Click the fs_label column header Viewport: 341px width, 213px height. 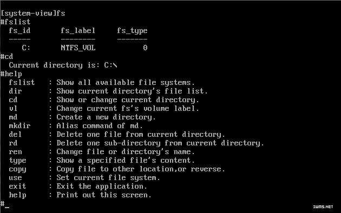[78, 31]
